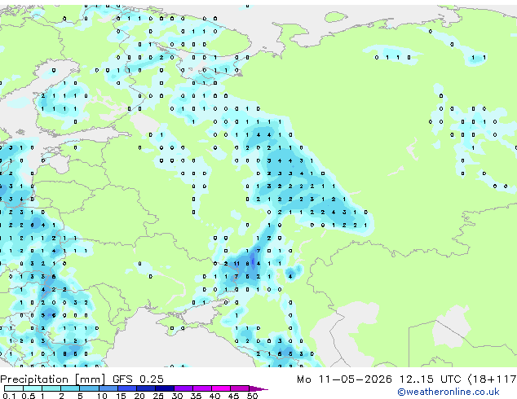Screen dimensions: 517x399
Task: Click legend value label '0.5'
Action: pyautogui.click(x=29, y=396)
